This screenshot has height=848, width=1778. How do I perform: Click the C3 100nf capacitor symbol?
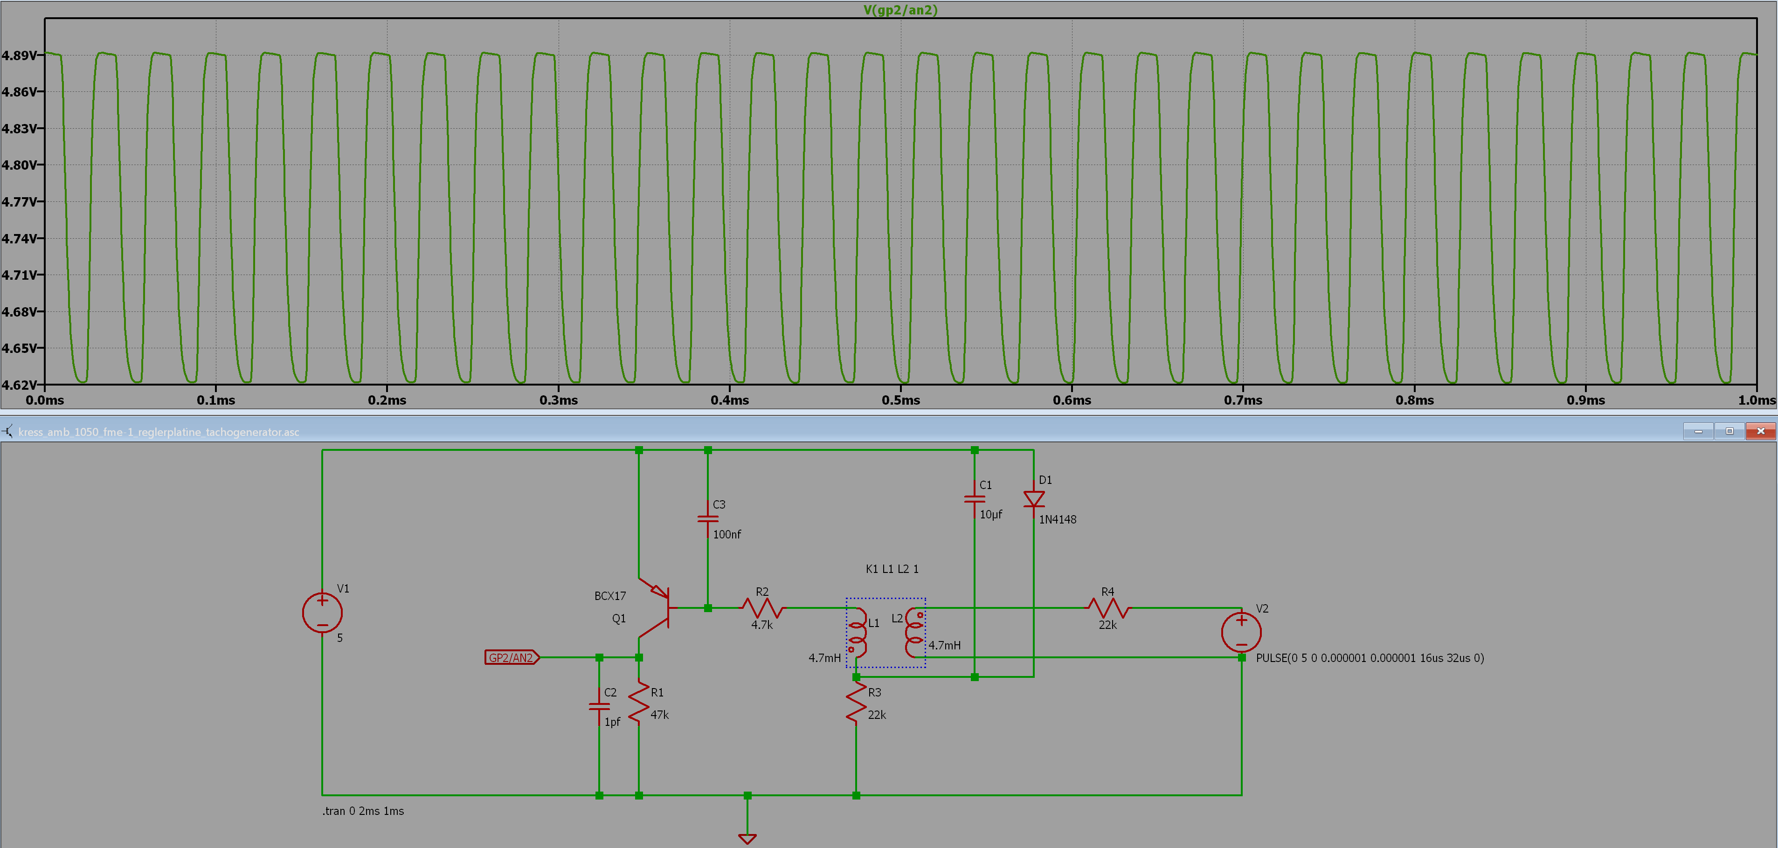(707, 518)
